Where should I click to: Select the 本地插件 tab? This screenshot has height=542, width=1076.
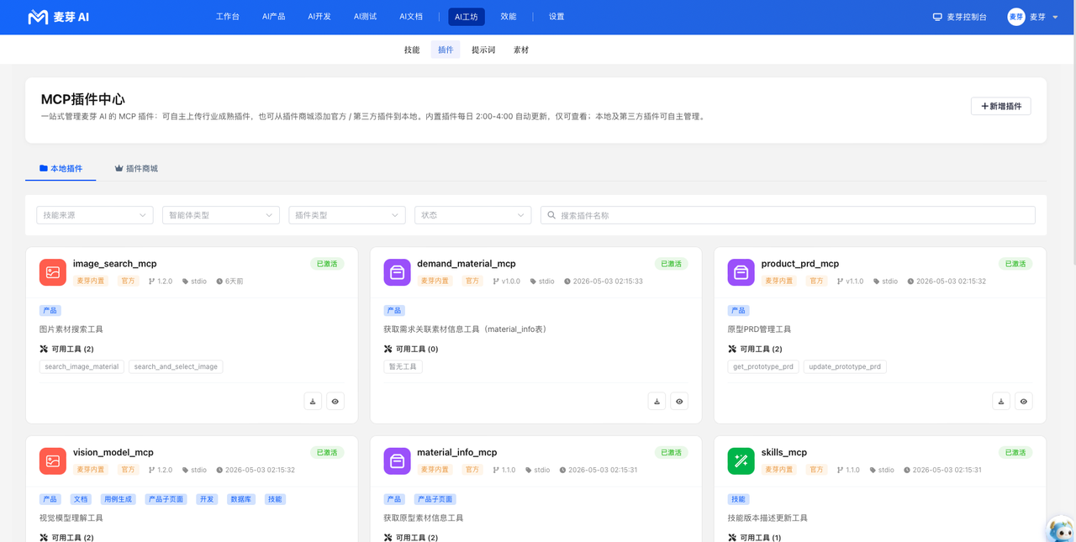click(61, 168)
